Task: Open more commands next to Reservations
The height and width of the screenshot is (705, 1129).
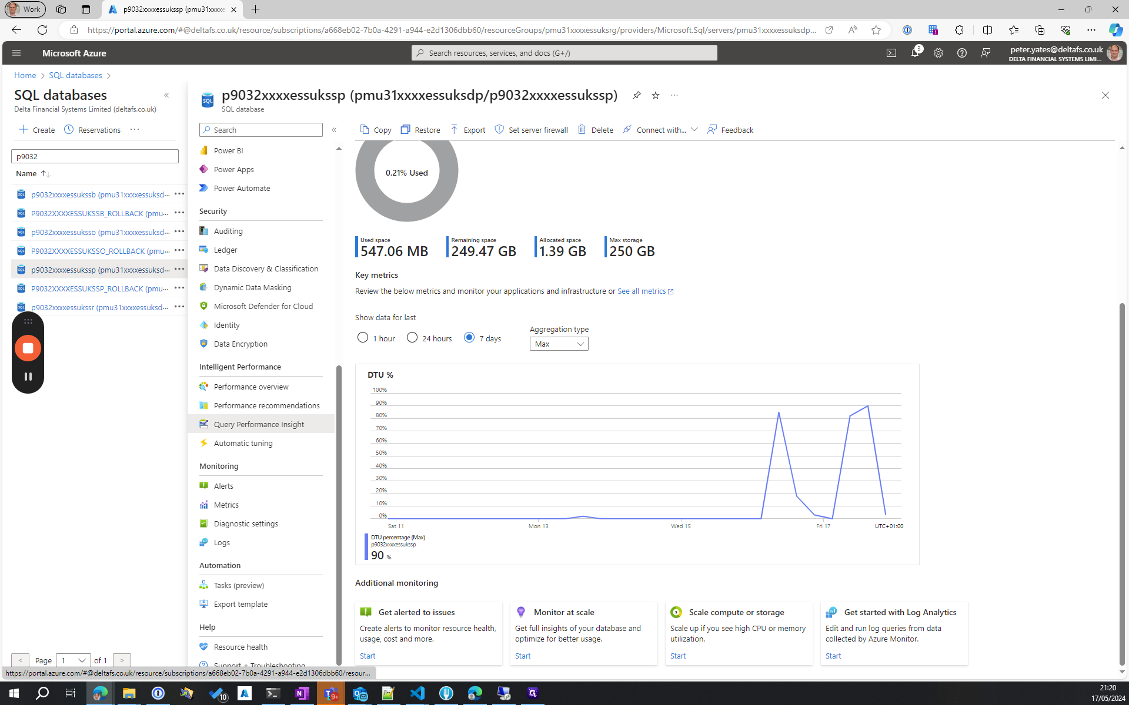Action: pyautogui.click(x=135, y=130)
